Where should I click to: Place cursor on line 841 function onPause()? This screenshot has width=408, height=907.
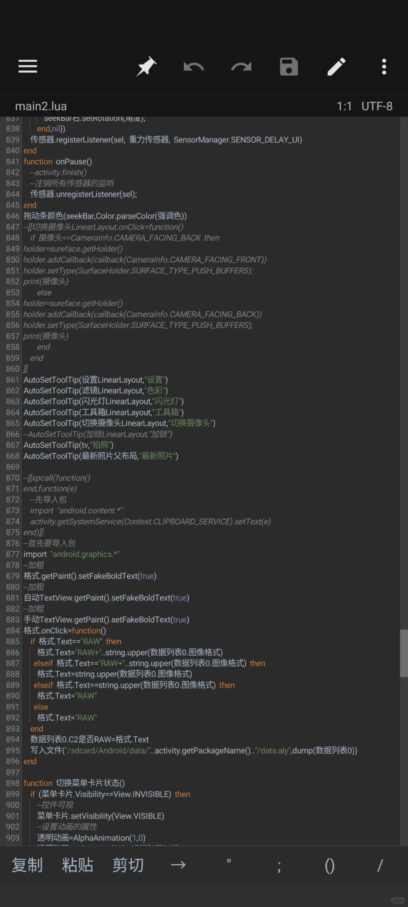pyautogui.click(x=57, y=162)
